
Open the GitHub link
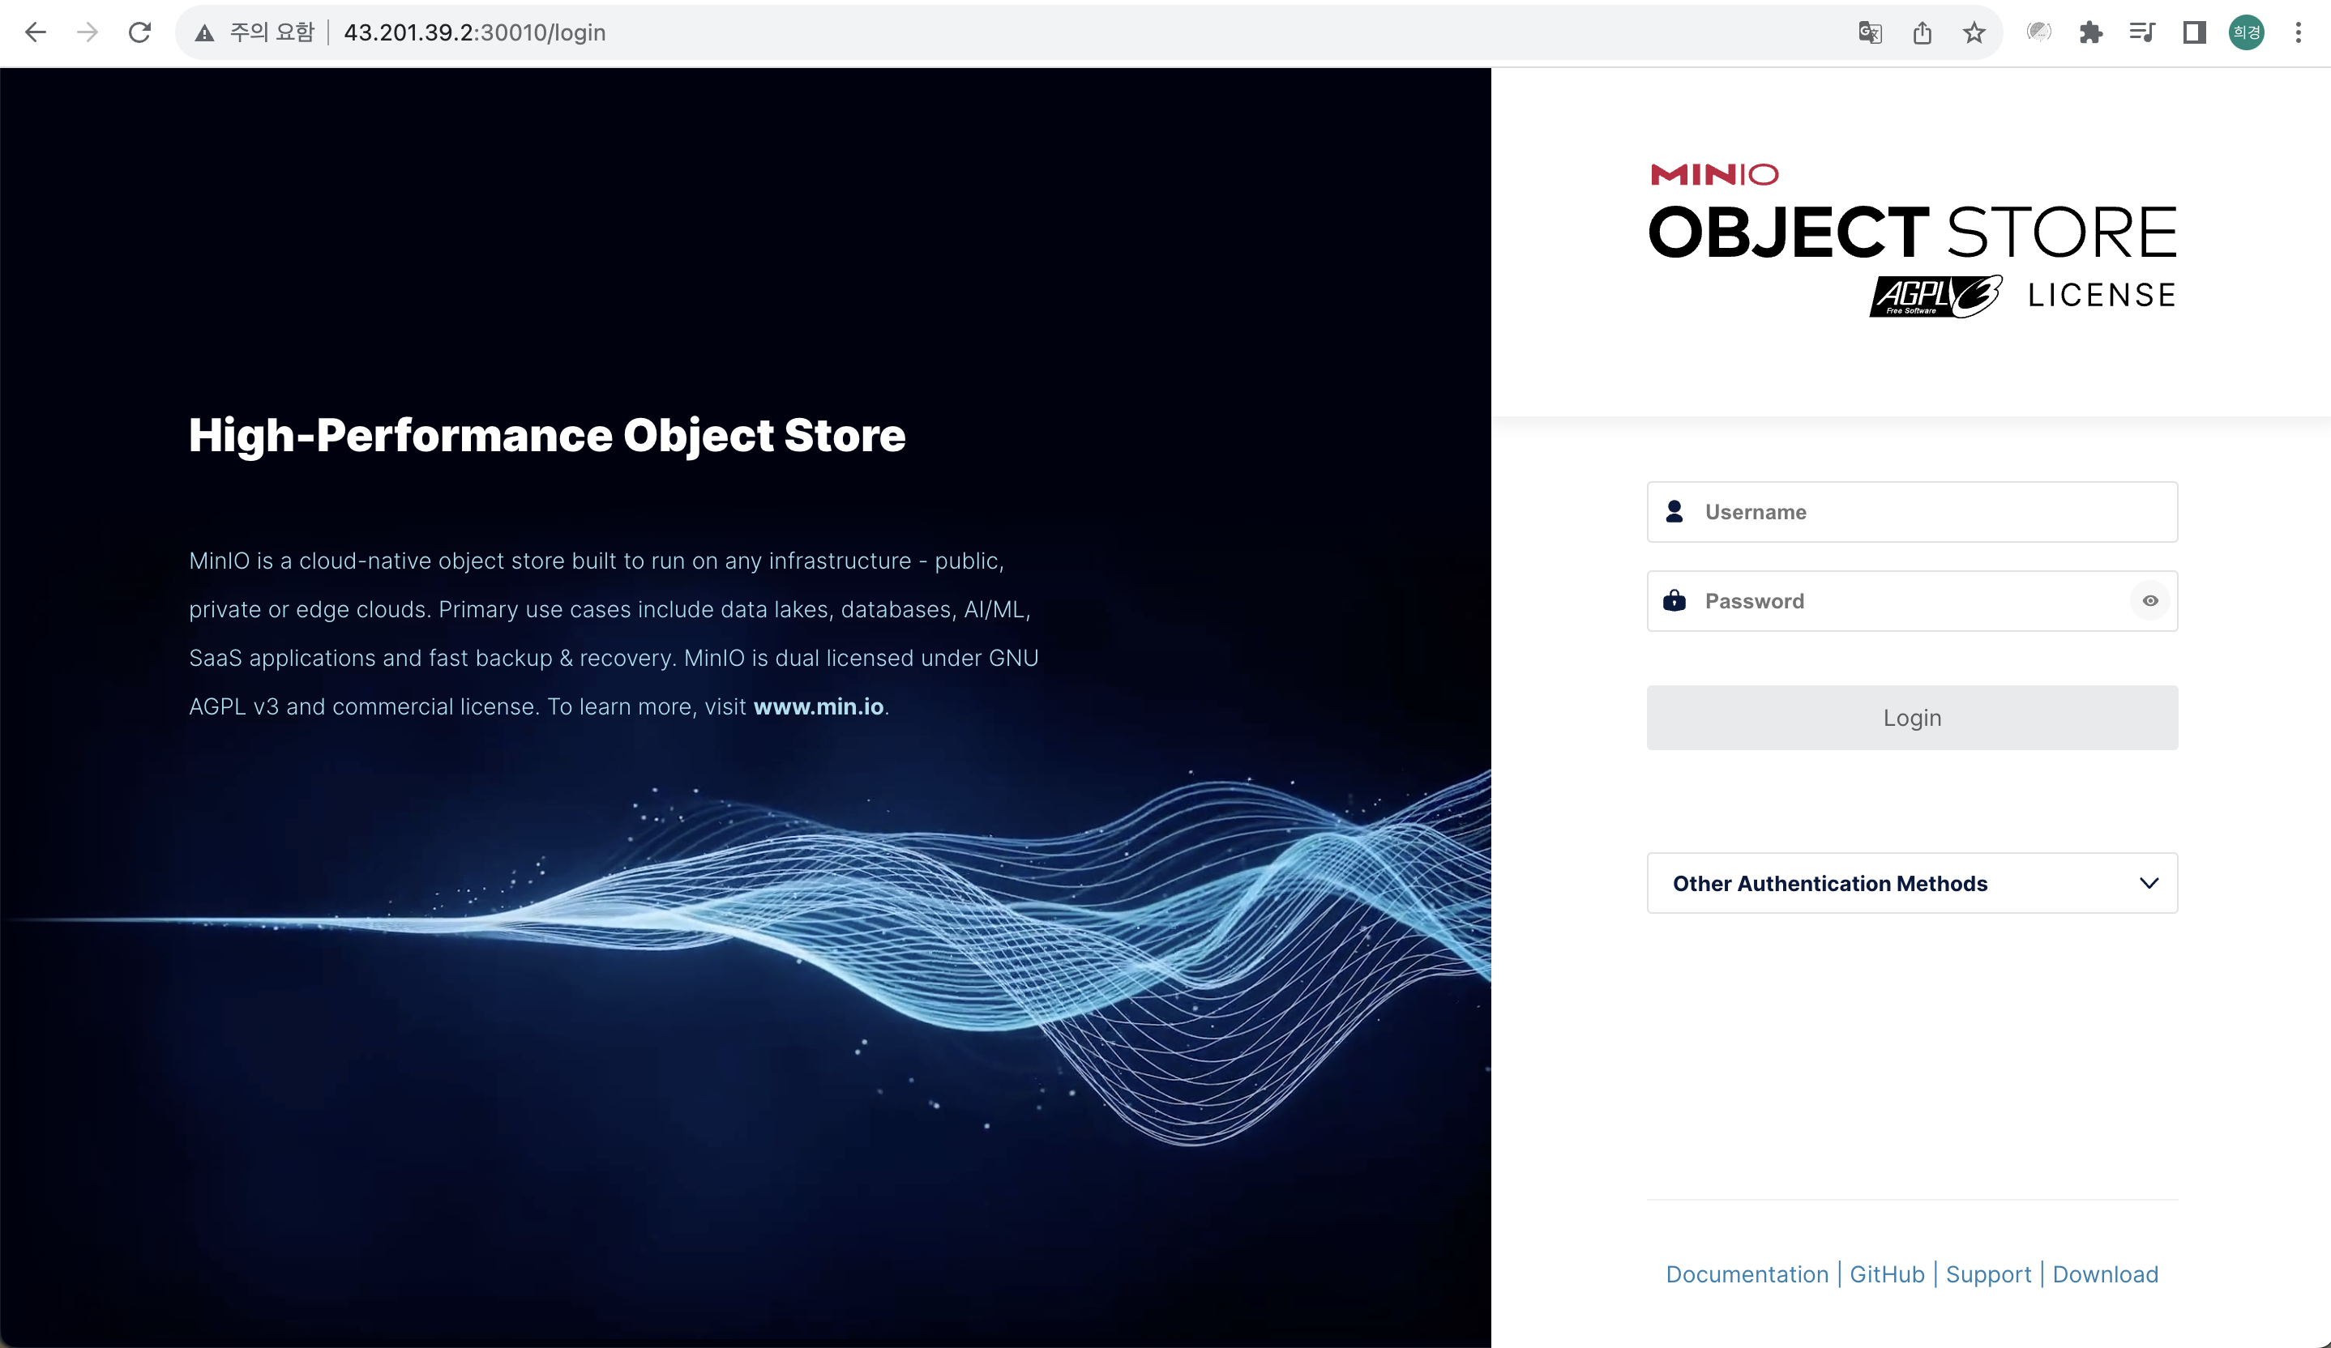[1886, 1274]
